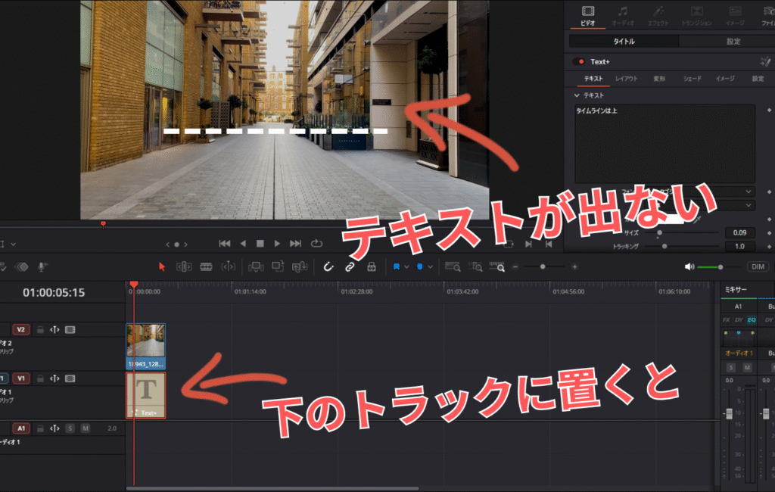Jump to first frame with skip-back button
Viewport: 775px width, 492px height.
pyautogui.click(x=225, y=244)
